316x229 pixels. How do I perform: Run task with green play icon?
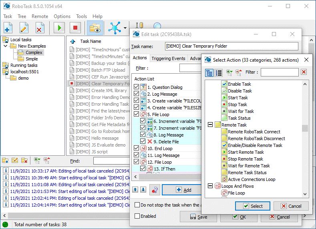click(x=59, y=28)
